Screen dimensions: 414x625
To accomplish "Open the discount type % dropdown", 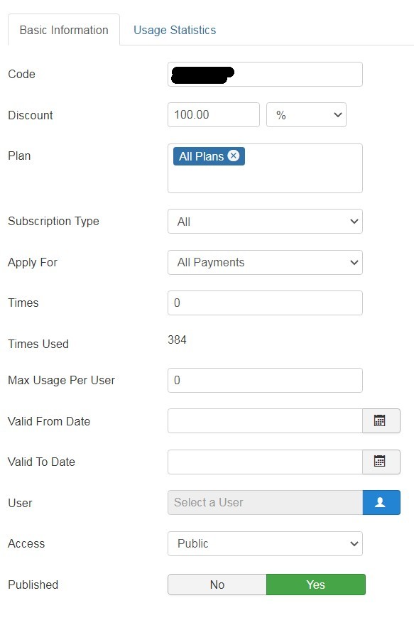I will [306, 115].
